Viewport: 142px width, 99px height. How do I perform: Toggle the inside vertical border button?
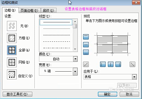111,64
